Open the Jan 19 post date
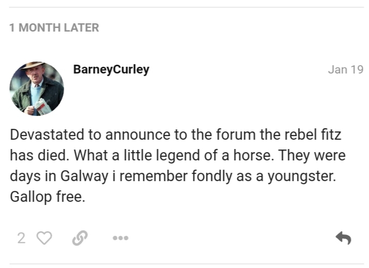This screenshot has width=369, height=268. tap(346, 70)
